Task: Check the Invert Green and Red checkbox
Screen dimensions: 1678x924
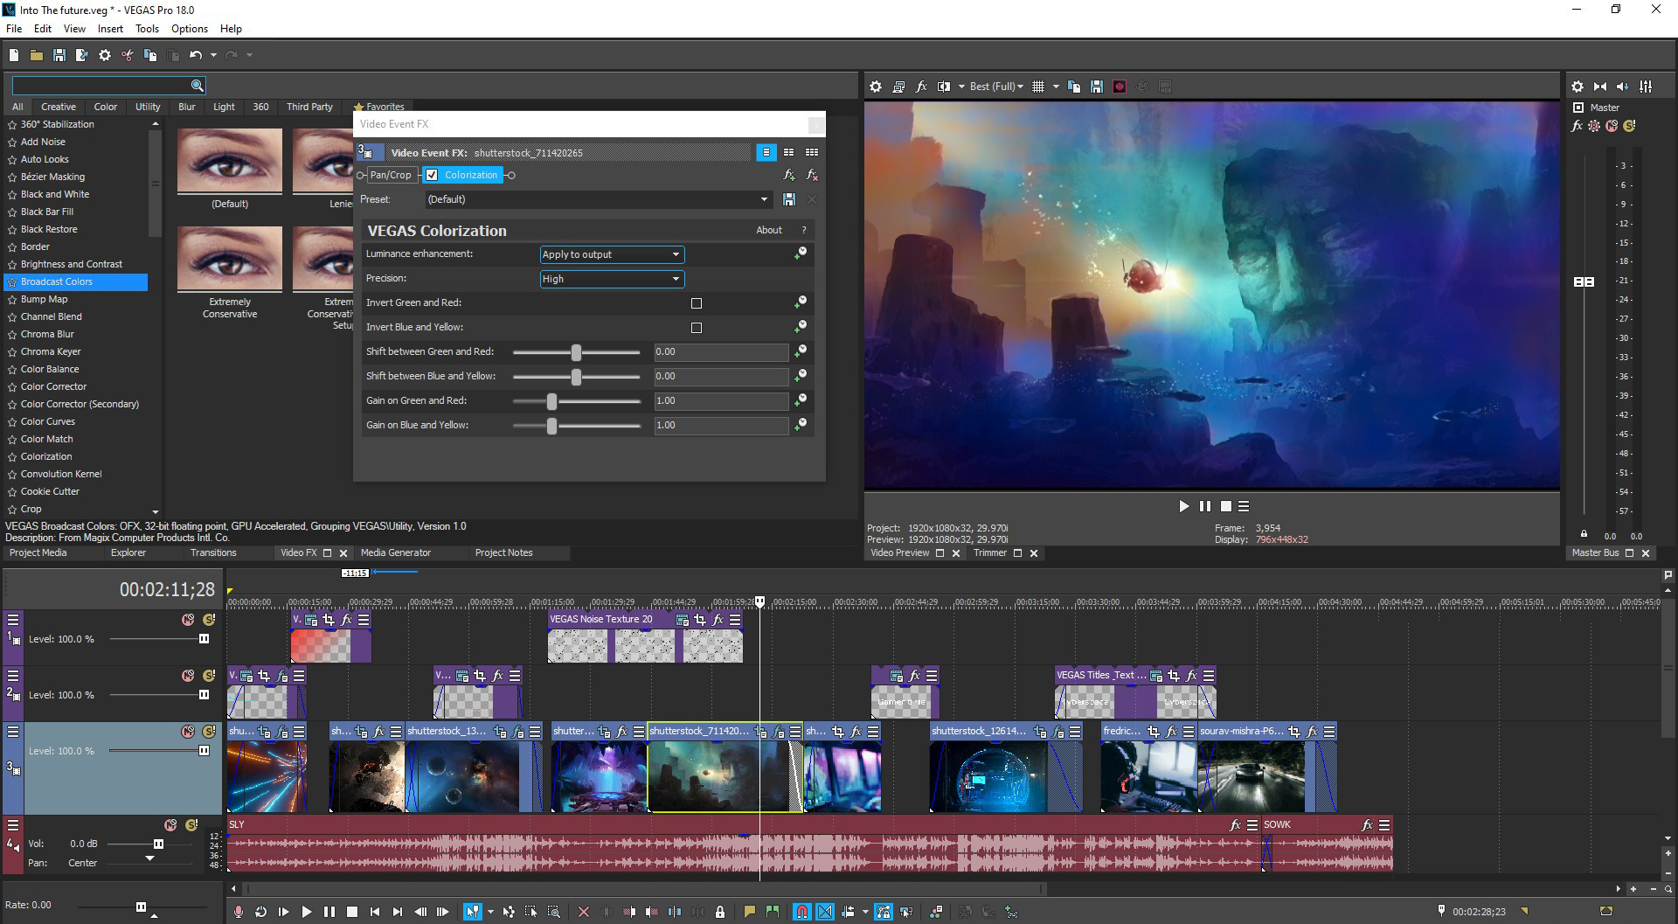Action: pyautogui.click(x=697, y=303)
